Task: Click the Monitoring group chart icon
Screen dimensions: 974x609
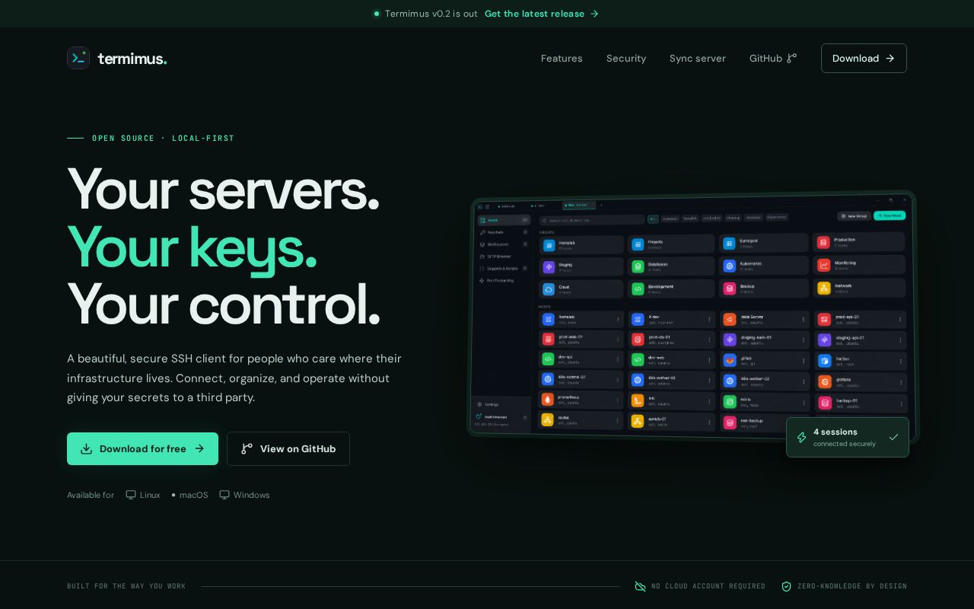Action: [824, 265]
